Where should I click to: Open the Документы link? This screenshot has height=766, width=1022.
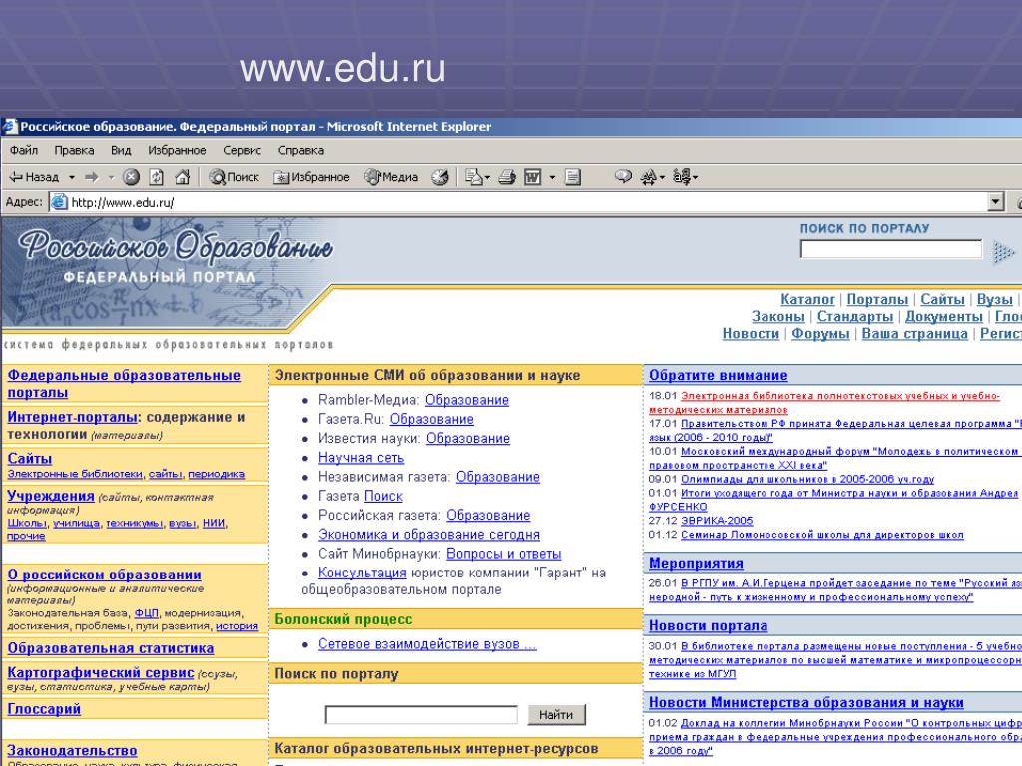pos(944,316)
